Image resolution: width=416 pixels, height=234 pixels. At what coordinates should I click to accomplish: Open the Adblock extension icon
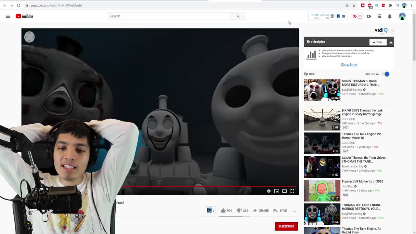370,5
